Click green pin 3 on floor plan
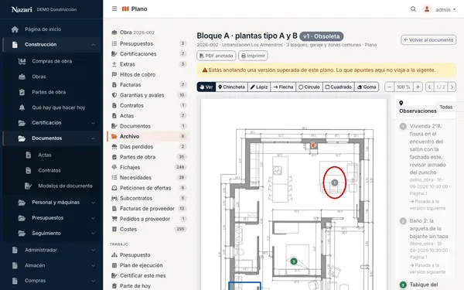 [294, 261]
